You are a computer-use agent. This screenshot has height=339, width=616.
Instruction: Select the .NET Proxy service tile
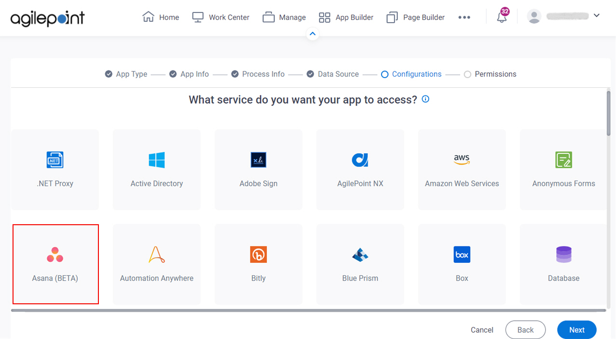point(55,169)
